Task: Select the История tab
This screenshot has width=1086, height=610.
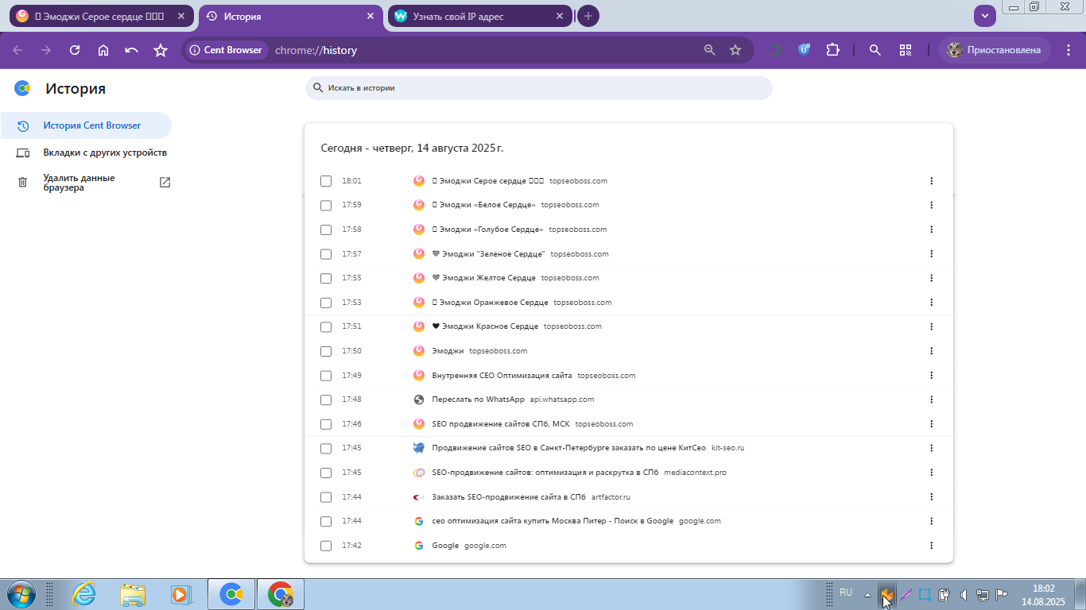Action: [x=290, y=16]
